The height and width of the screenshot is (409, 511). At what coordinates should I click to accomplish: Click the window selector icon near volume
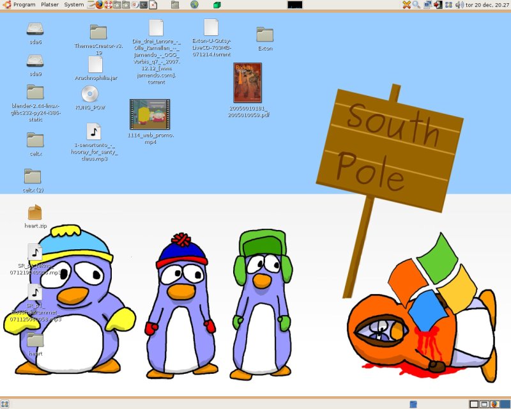point(449,4)
